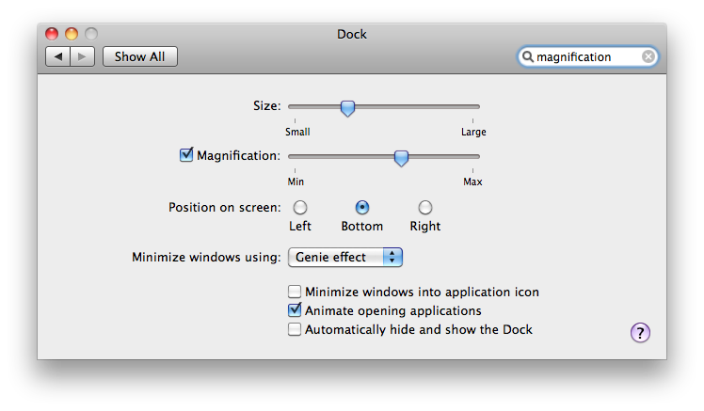Select Right dock position radio button

click(x=425, y=207)
